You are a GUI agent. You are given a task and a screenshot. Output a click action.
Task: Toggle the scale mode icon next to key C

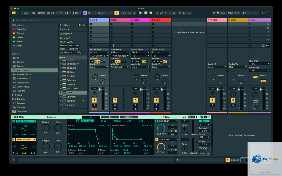click(x=85, y=13)
